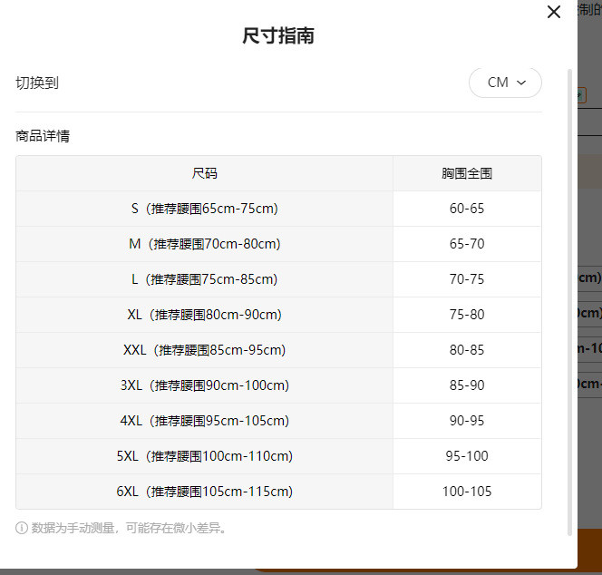Click the 100-105 value cell
Screen dimensions: 602x575
pos(467,492)
